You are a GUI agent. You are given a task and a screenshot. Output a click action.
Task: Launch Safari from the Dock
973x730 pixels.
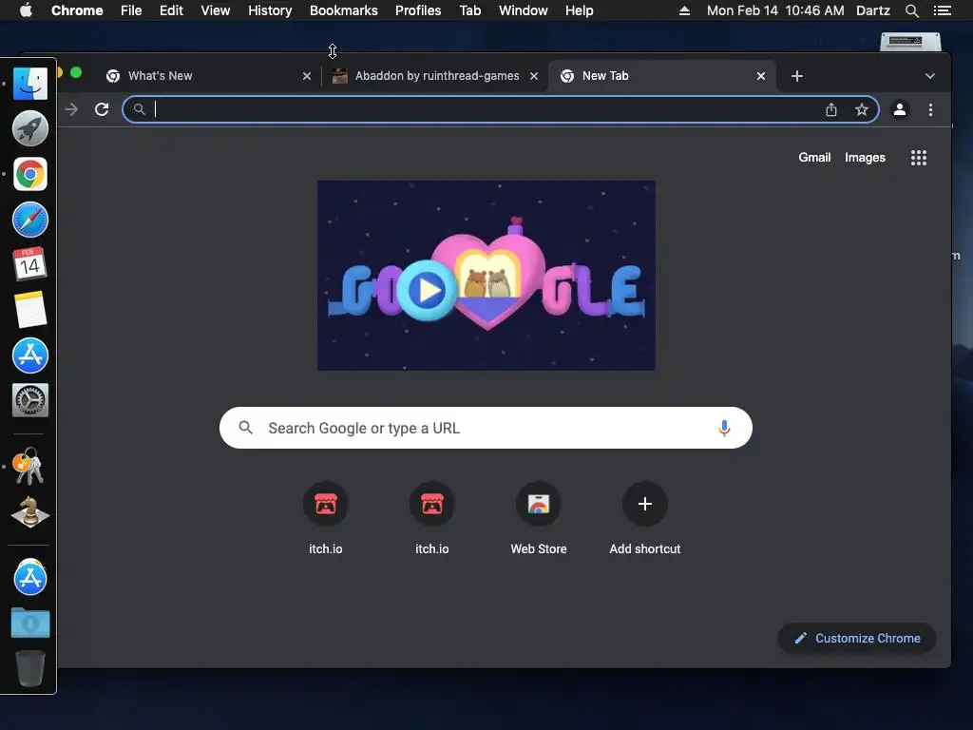[x=29, y=220]
